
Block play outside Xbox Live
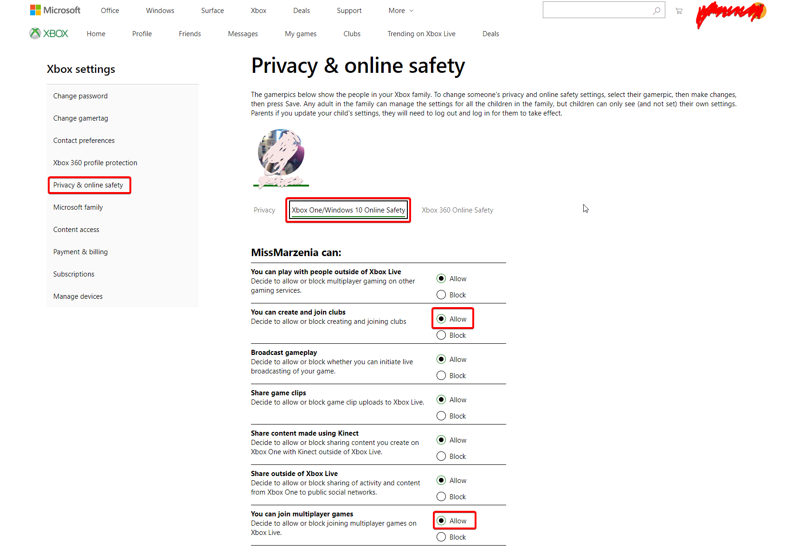[441, 295]
